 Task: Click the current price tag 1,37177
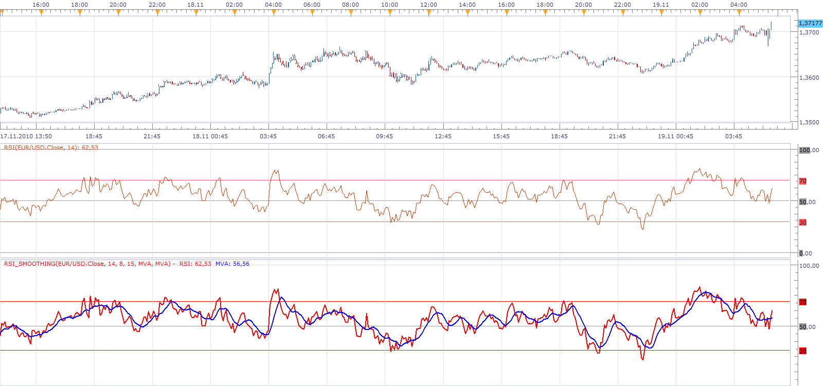(x=810, y=23)
